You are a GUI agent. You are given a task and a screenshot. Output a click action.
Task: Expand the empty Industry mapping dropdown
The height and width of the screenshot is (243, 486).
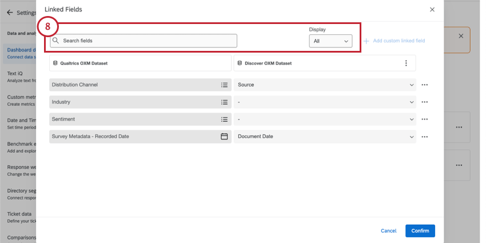pyautogui.click(x=325, y=102)
